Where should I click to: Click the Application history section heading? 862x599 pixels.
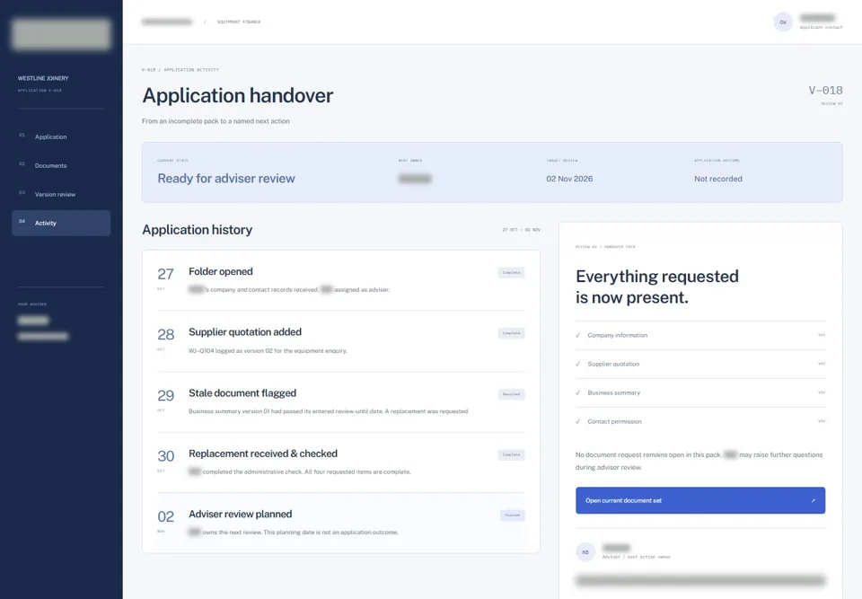pos(198,230)
